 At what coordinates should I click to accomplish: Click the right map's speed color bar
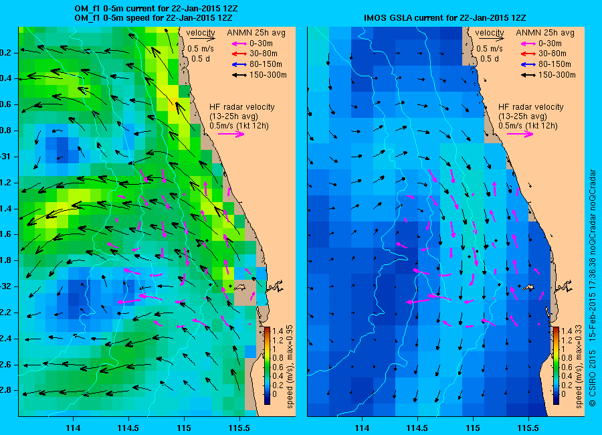[x=556, y=365]
